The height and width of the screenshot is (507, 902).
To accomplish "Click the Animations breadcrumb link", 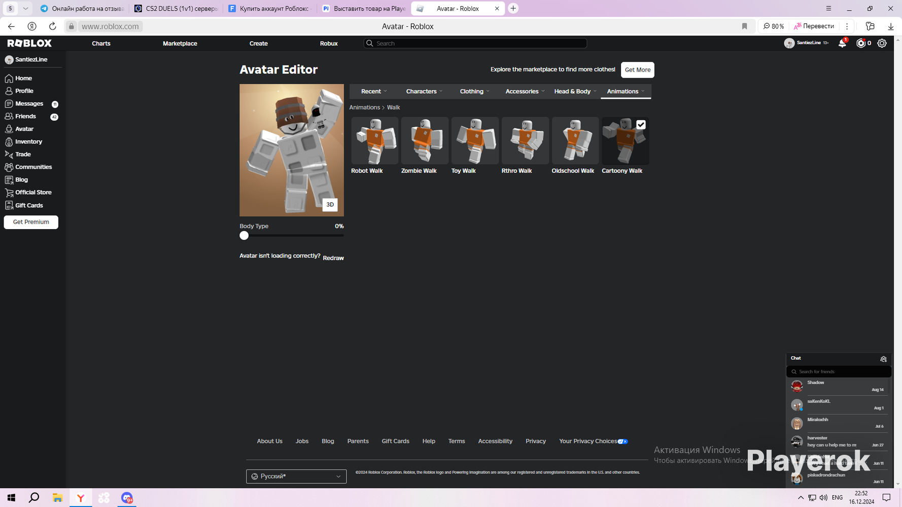I will [x=364, y=107].
